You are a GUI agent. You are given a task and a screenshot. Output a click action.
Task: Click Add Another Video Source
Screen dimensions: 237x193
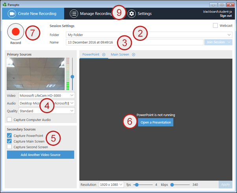pyautogui.click(x=41, y=154)
